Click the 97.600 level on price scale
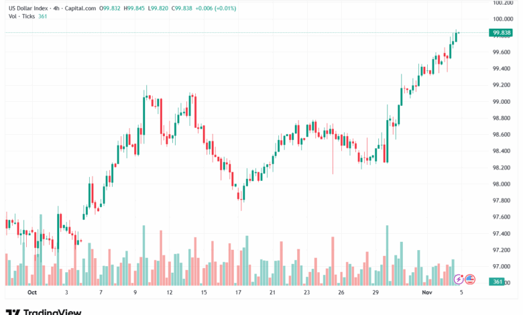Viewport: 523px width, 315px height. [x=502, y=217]
